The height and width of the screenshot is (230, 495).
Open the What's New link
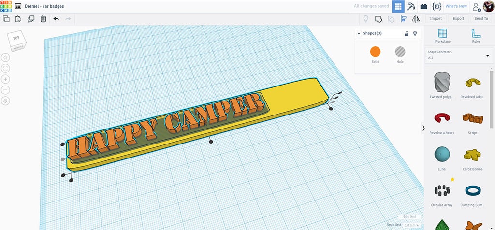coord(456,6)
